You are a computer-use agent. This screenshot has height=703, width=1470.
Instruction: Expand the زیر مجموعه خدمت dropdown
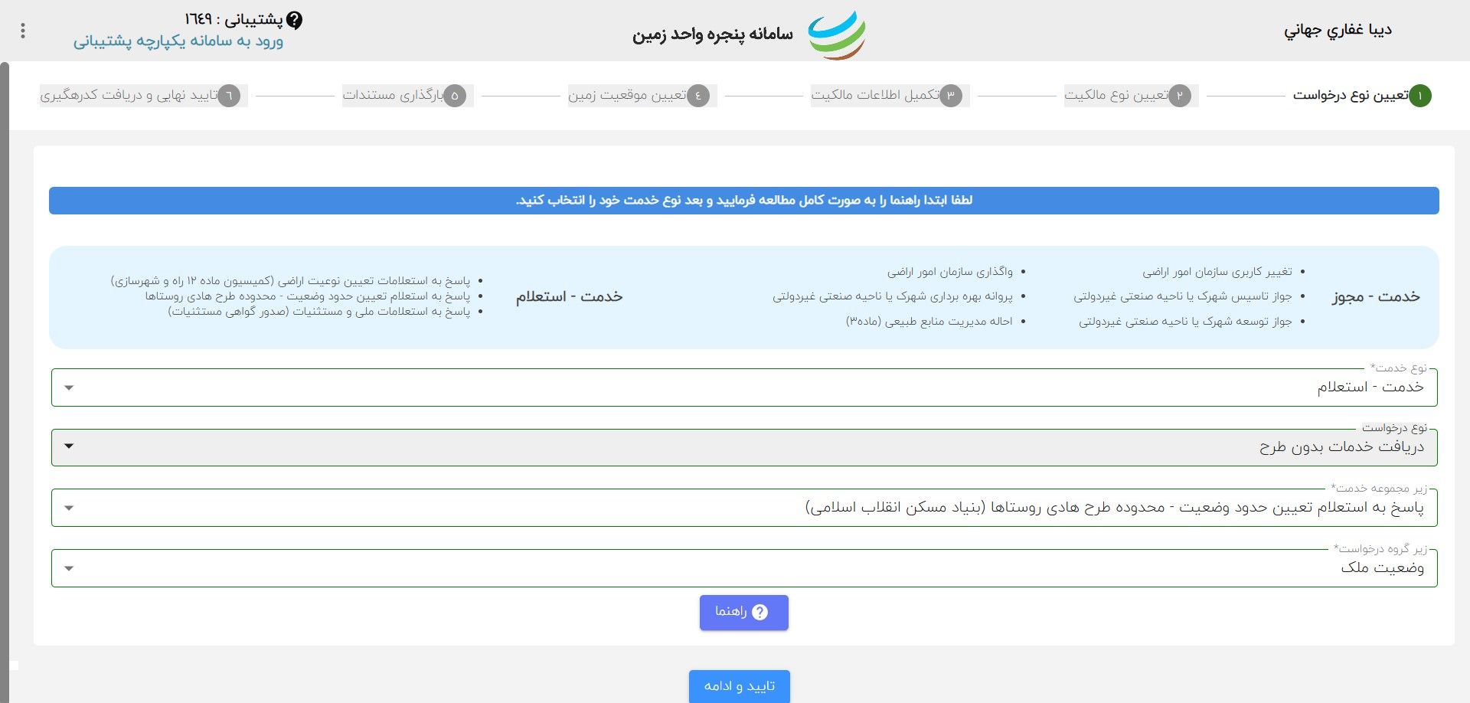[70, 507]
